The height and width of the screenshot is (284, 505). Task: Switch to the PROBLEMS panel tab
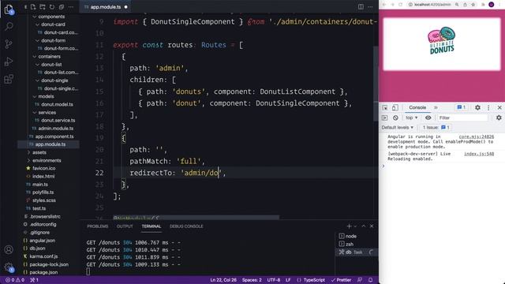[x=98, y=226]
